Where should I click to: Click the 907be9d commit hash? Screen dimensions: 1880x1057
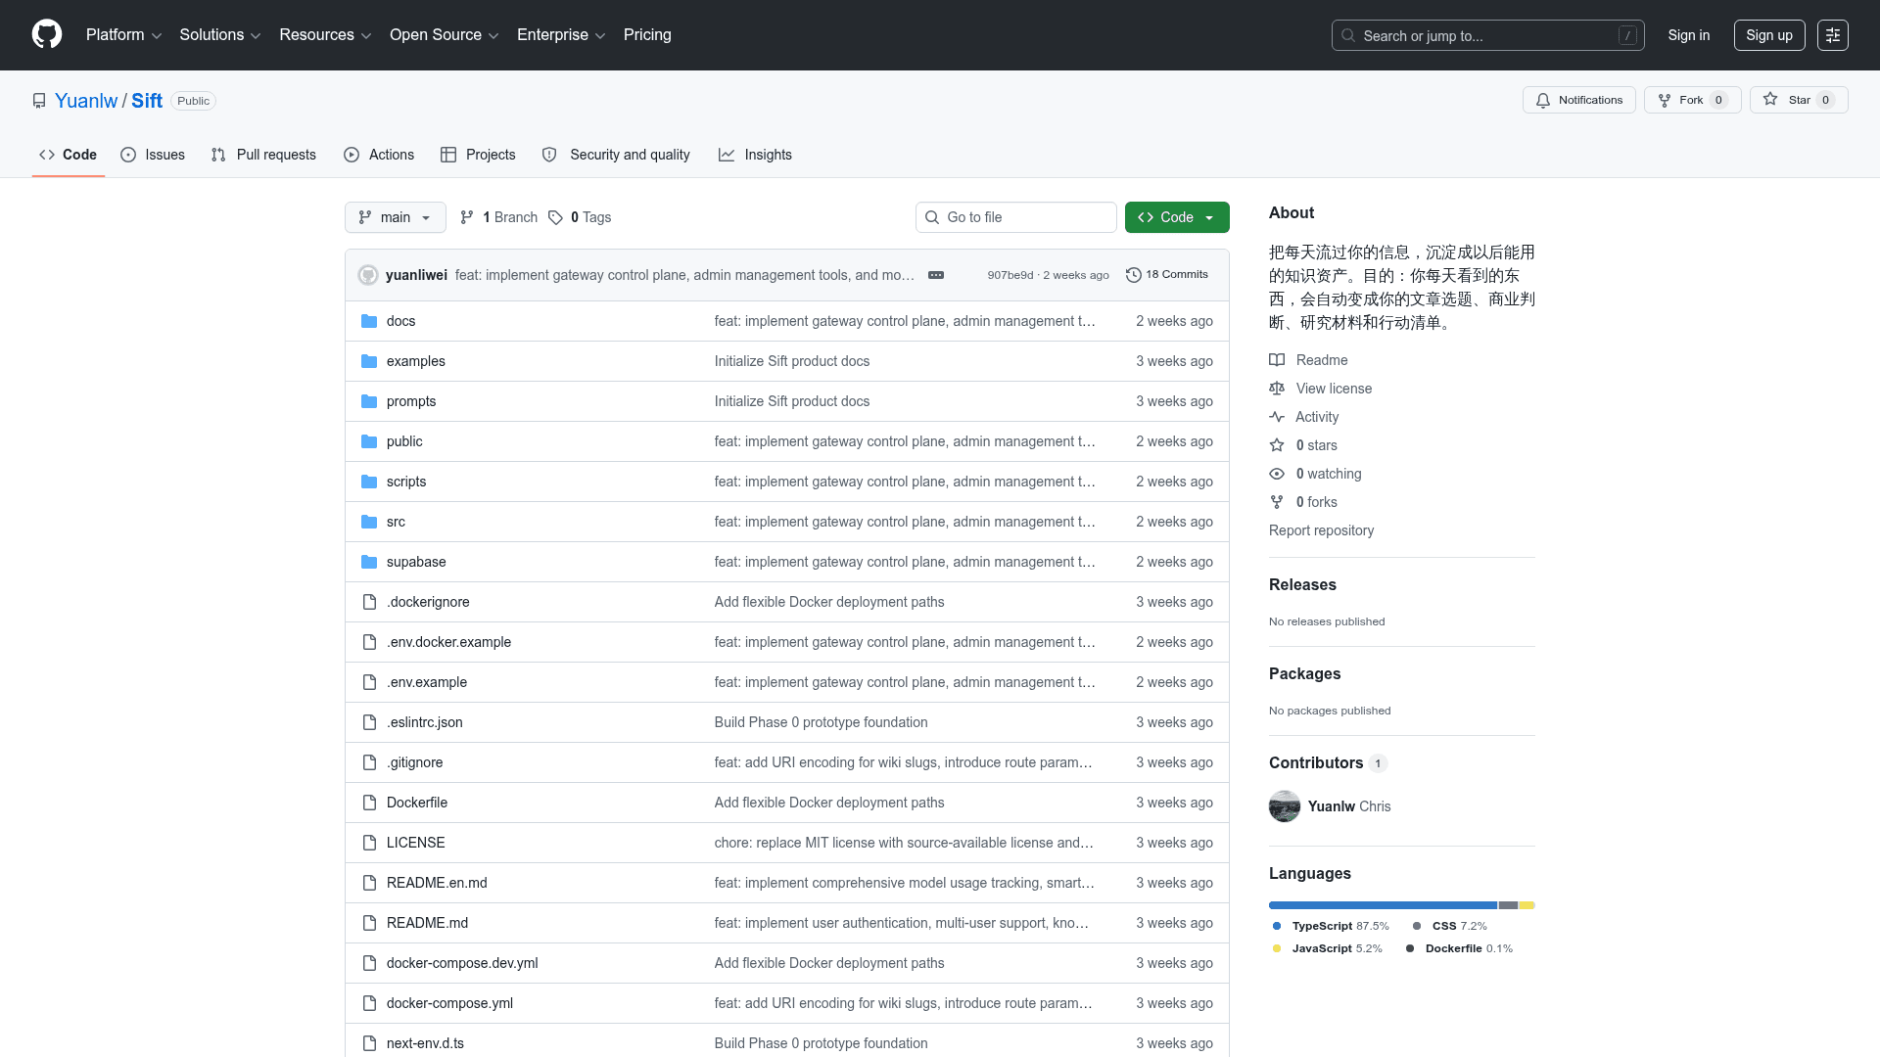(1010, 275)
